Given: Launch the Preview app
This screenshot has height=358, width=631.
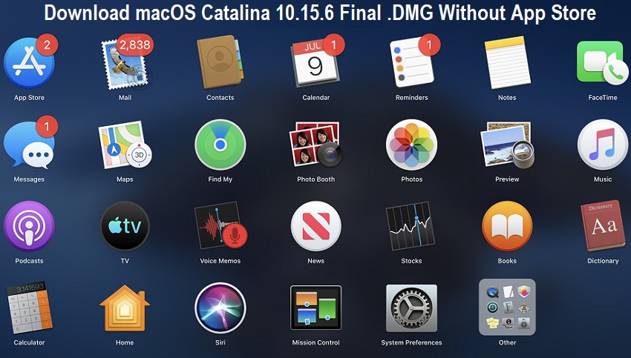Looking at the screenshot, I should point(507,145).
